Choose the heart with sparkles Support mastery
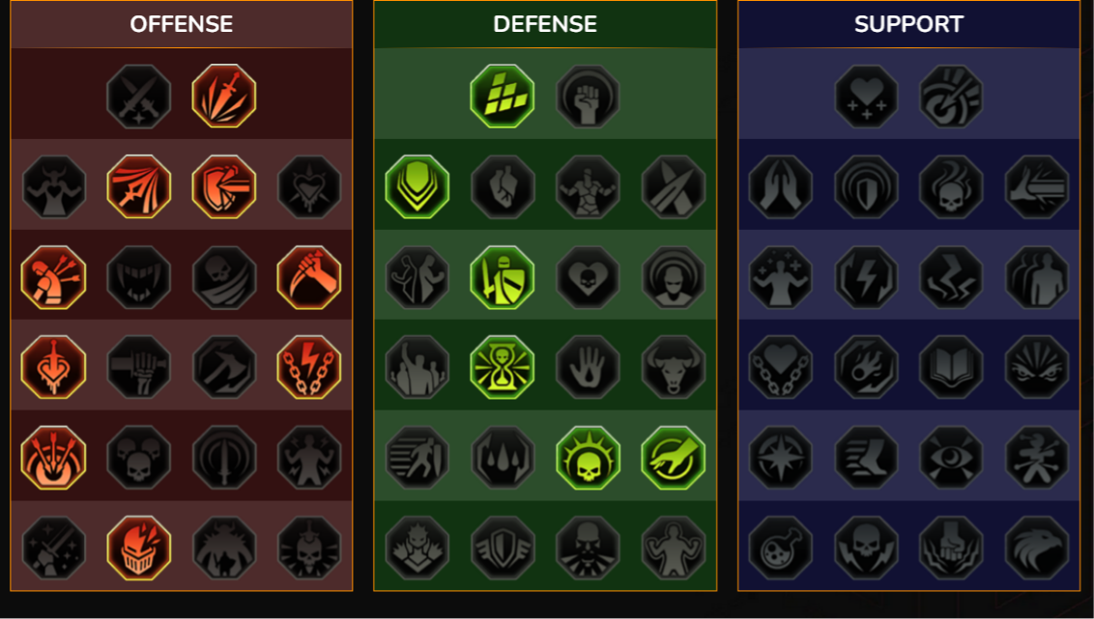 (x=867, y=97)
